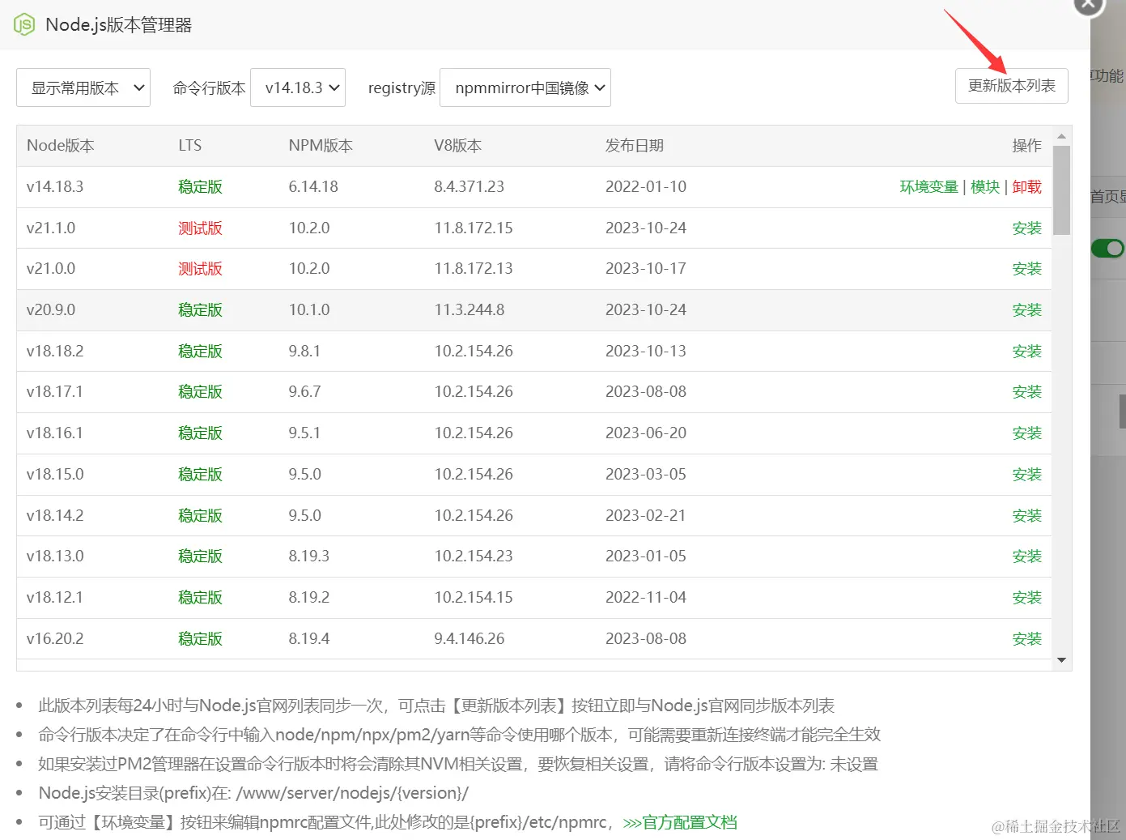Open the registry源 npmmirror mirror dropdown
This screenshot has height=840, width=1126.
coord(525,87)
